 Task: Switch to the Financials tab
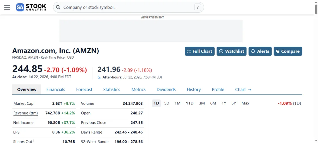pos(56,89)
